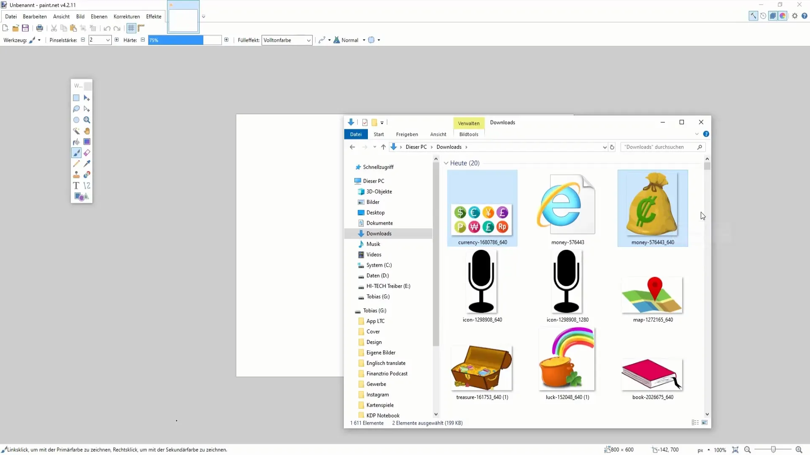Click the Ansicht menu in ribbon
The height and width of the screenshot is (455, 810).
click(439, 134)
